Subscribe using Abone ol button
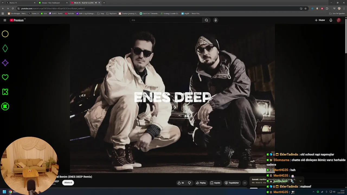Viewport: 347px width, 195px height. tap(68, 183)
